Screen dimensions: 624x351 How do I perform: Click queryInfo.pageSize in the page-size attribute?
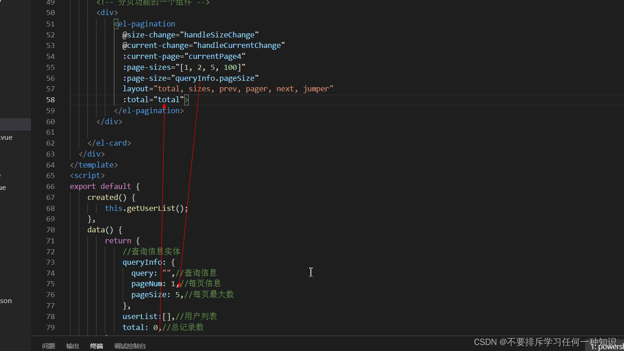[x=215, y=78]
